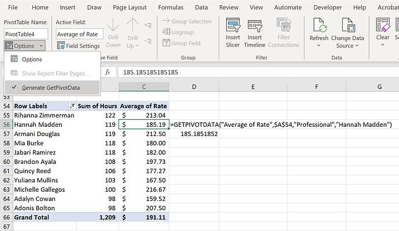Select column D header
This screenshot has width=399, height=231.
[x=194, y=87]
